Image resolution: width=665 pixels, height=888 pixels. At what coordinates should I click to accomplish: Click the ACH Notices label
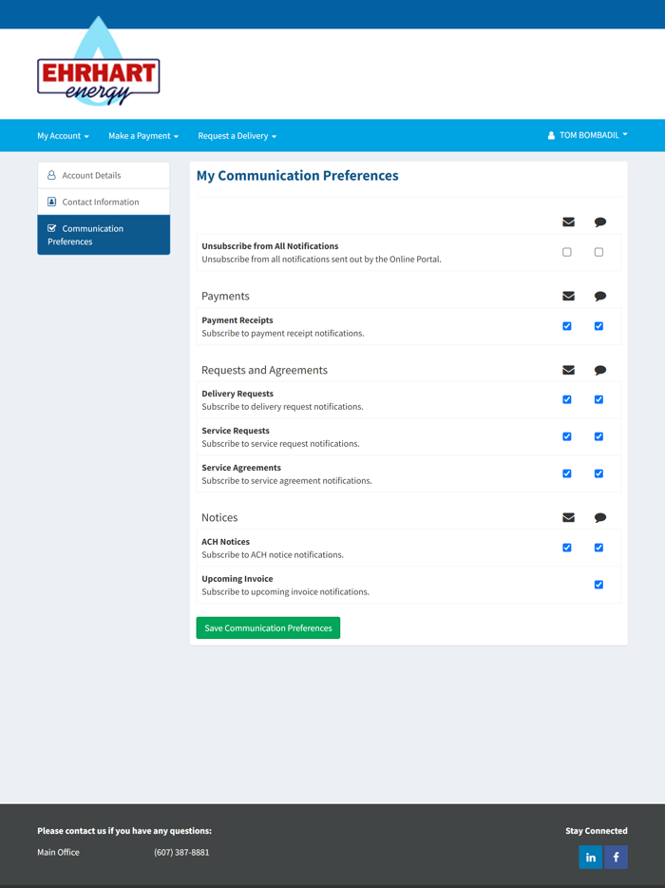coord(226,541)
